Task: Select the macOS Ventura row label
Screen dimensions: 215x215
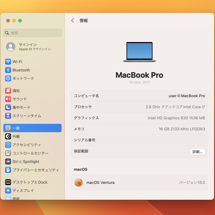Action: coord(100,183)
